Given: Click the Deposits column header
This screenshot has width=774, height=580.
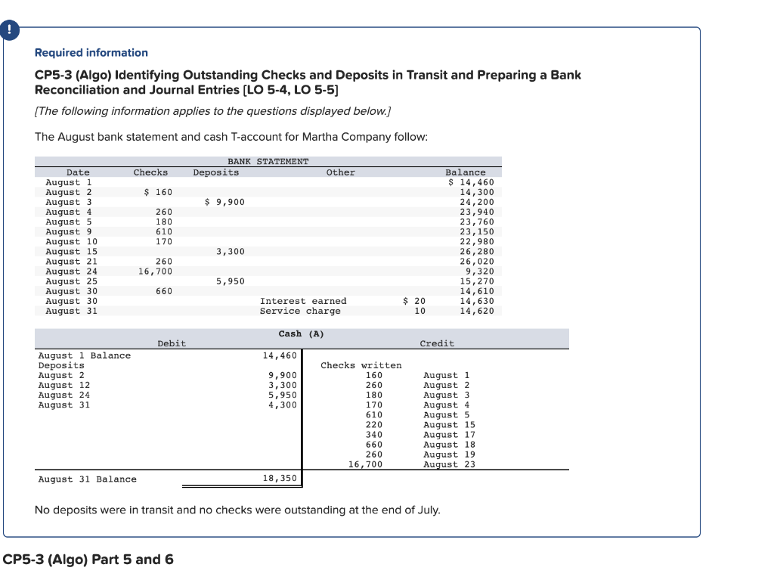Looking at the screenshot, I should 215,172.
